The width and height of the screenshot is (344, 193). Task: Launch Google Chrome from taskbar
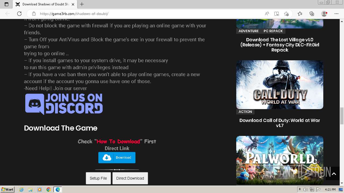pyautogui.click(x=49, y=190)
